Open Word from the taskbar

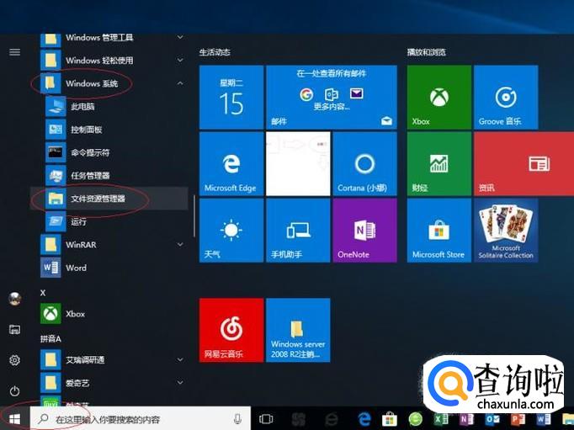tap(544, 419)
